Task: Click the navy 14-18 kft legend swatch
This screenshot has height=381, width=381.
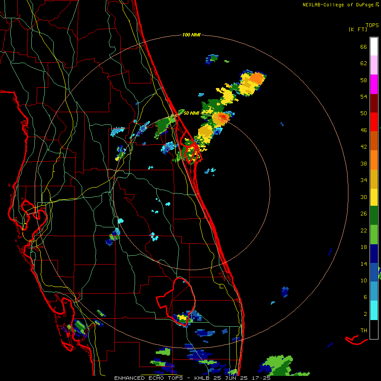Action: [x=374, y=254]
